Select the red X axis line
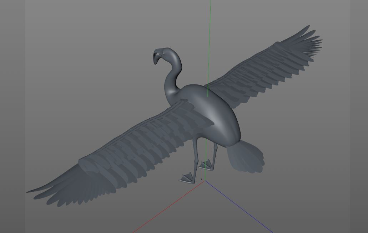 pos(169,207)
